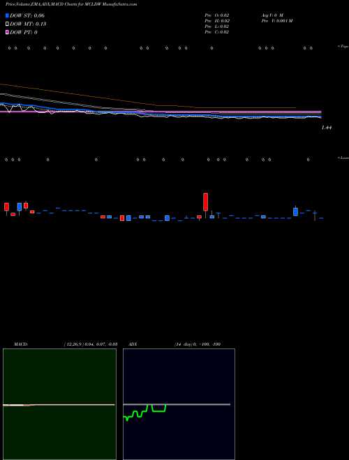Open the dark blue ADX chart panel
Image resolution: width=349 pixels, height=460 pixels.
(x=179, y=404)
